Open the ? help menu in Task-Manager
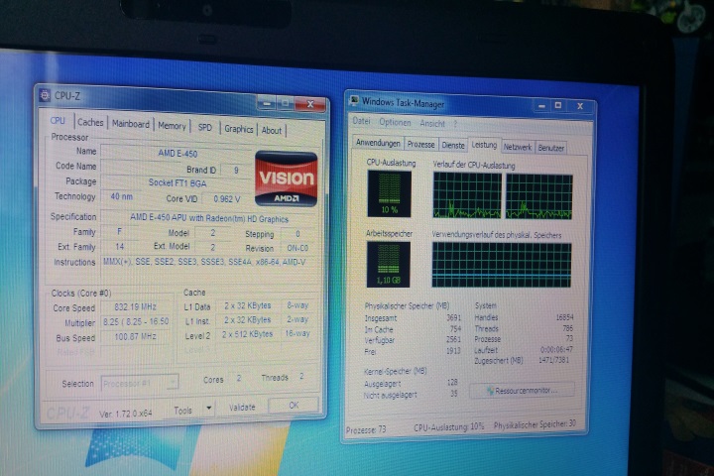The image size is (714, 476). 454,124
